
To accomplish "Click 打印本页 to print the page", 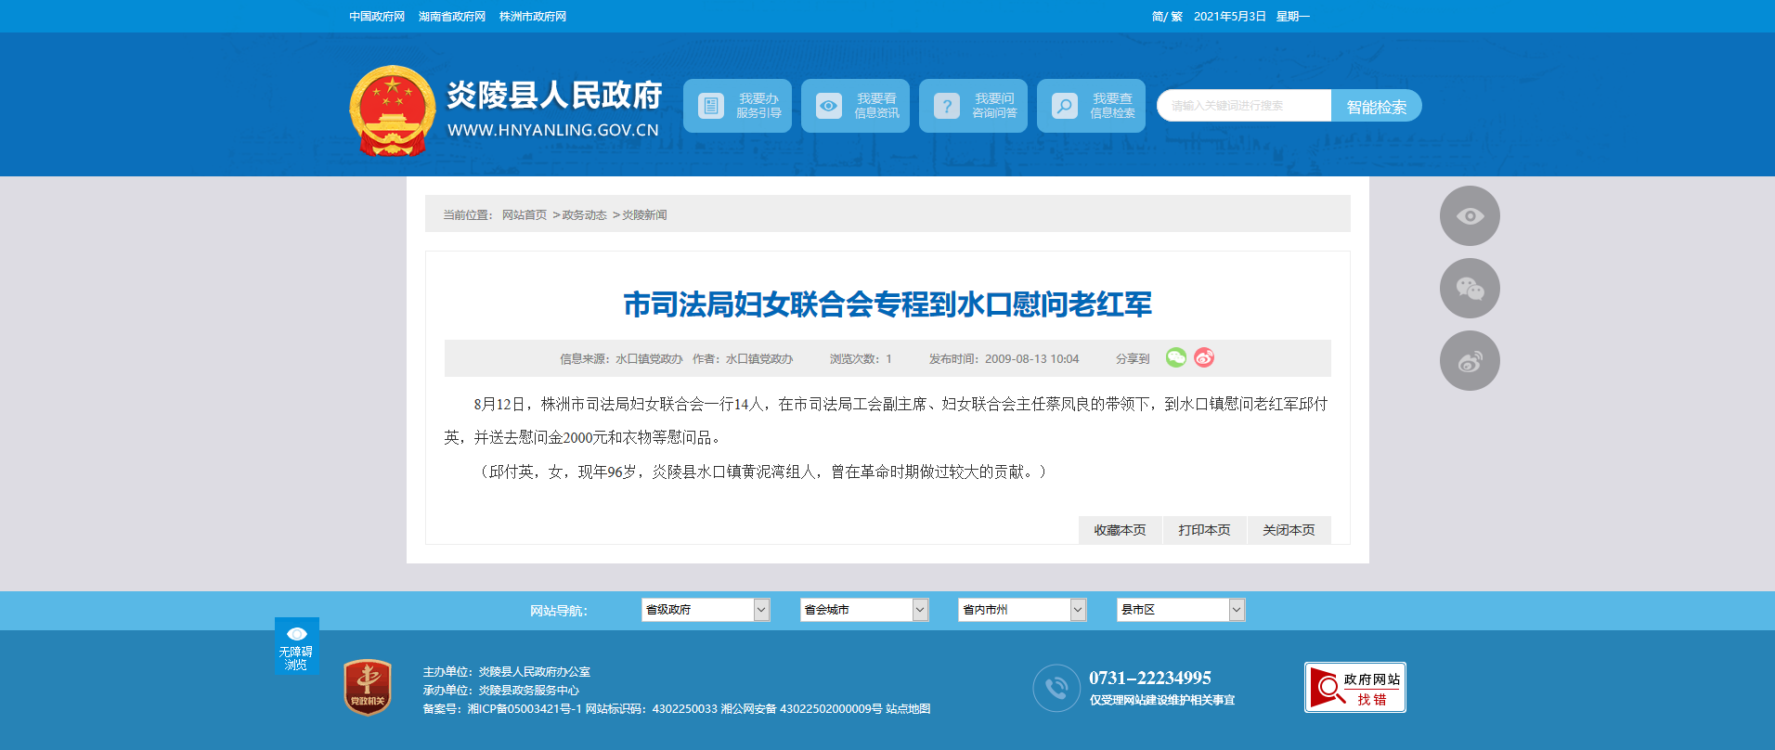I will [1204, 530].
